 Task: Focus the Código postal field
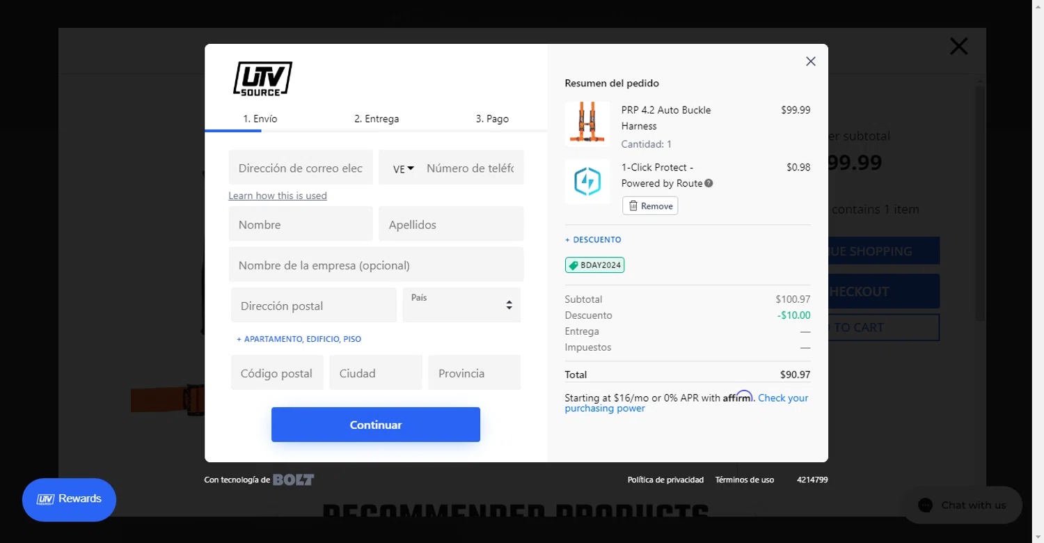[277, 372]
